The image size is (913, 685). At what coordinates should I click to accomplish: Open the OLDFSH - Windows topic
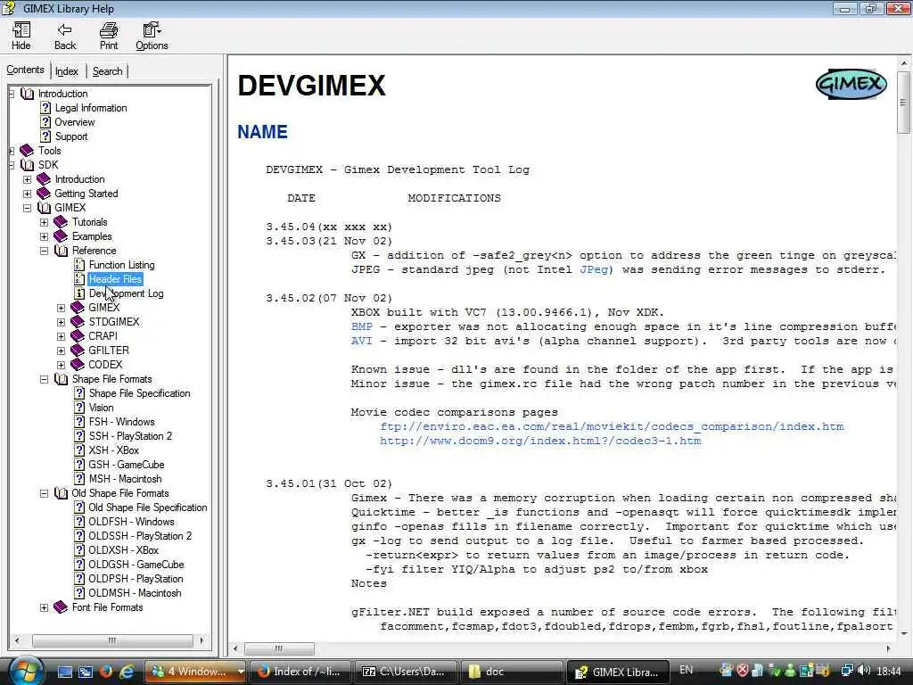(x=131, y=522)
